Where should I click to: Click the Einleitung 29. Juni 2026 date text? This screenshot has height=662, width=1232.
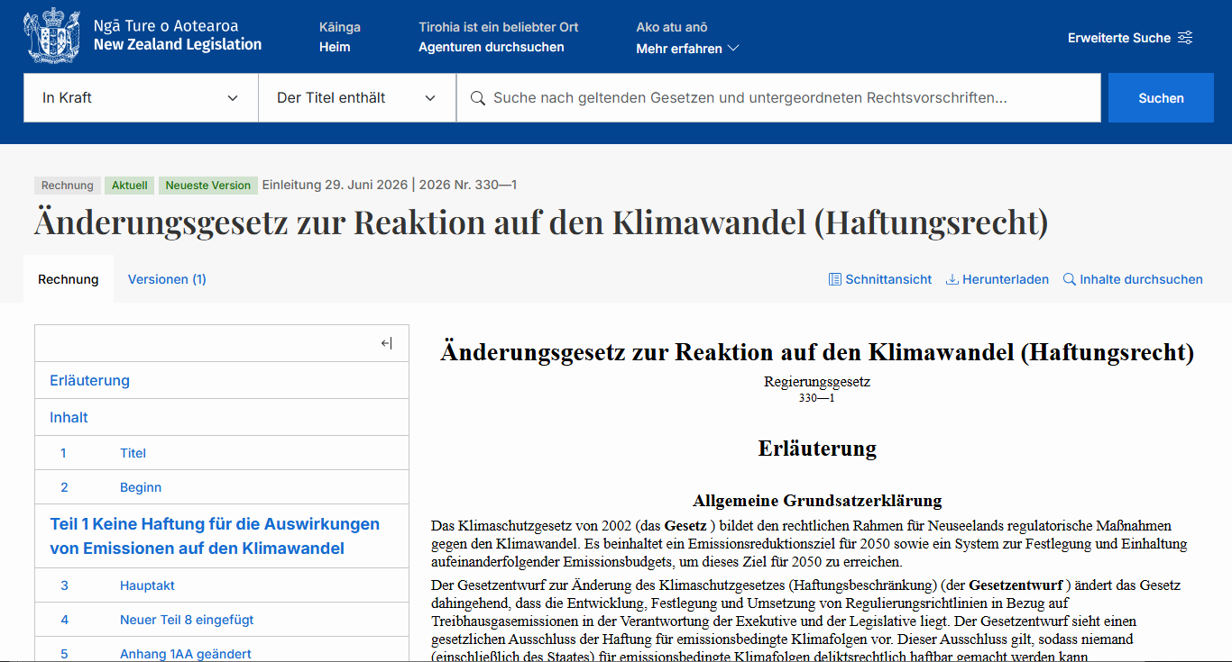pyautogui.click(x=335, y=185)
